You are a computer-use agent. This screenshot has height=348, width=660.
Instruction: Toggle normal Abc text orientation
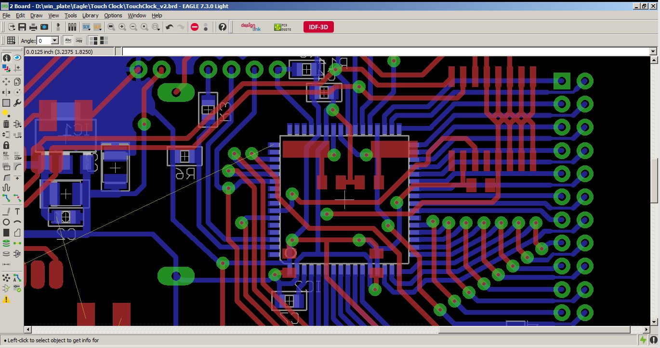68,40
